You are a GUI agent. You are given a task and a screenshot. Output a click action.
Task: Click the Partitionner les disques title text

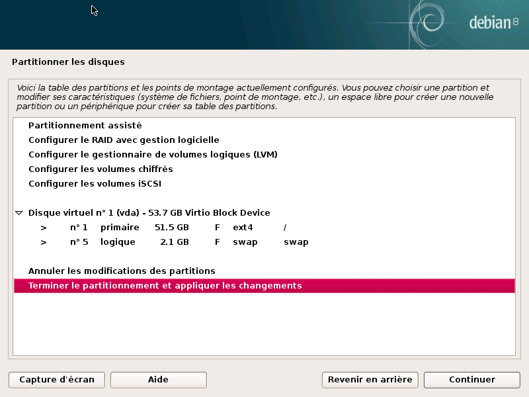click(x=68, y=62)
